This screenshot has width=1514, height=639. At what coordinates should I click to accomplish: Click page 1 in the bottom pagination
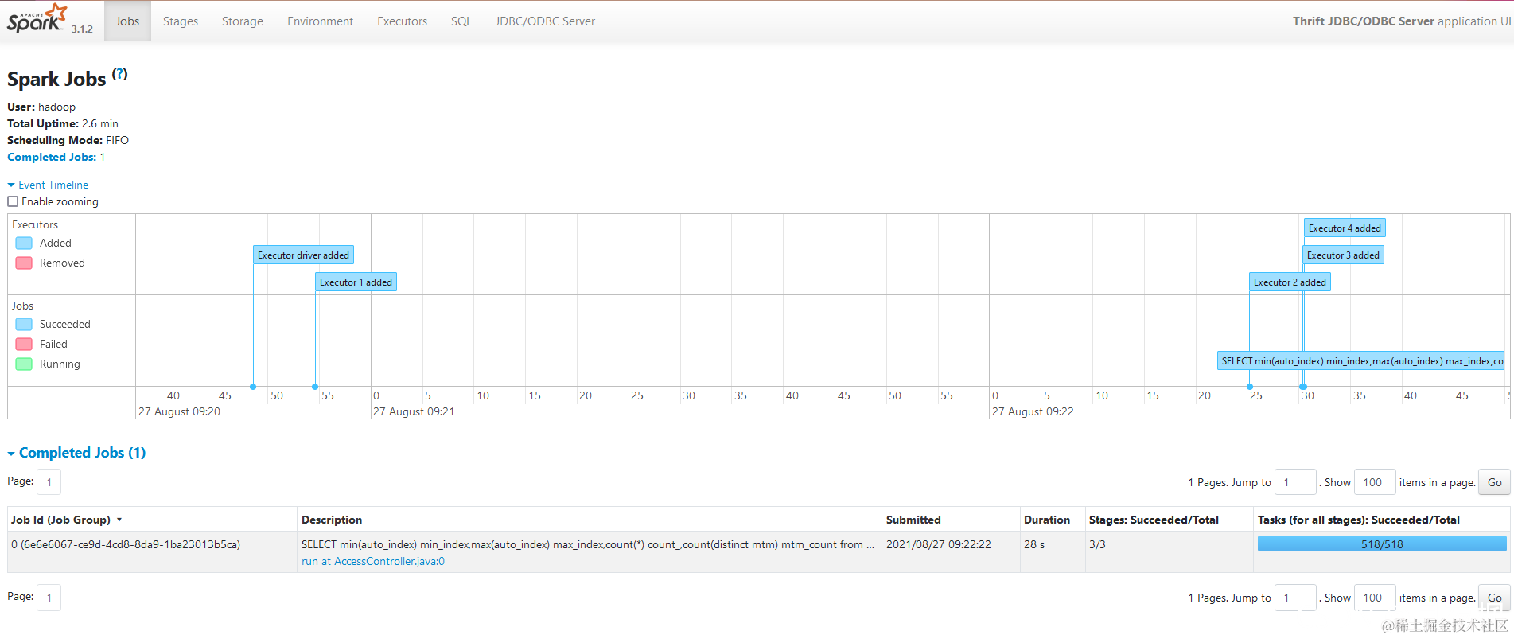pos(49,598)
